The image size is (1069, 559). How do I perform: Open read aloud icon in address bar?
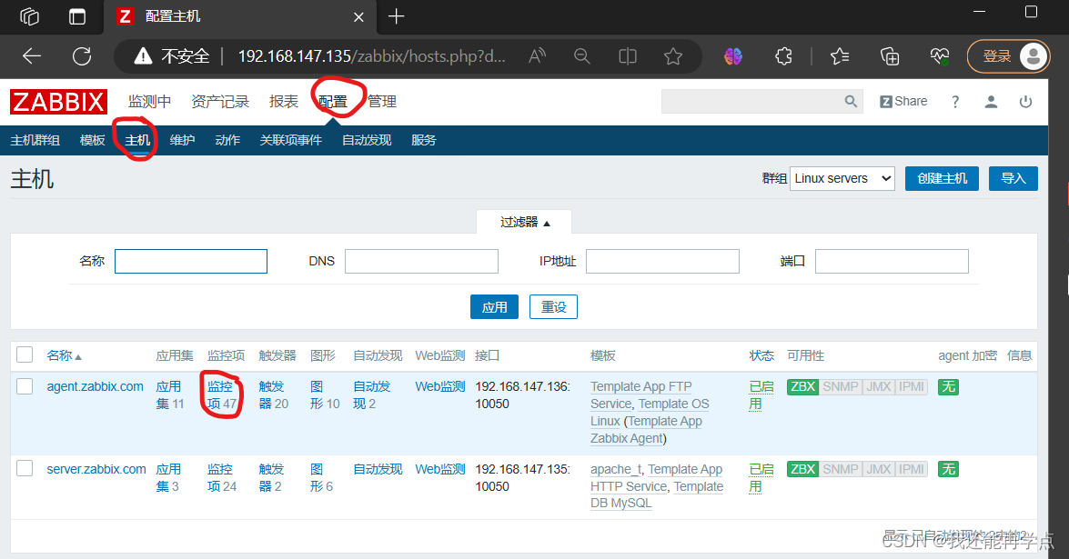pos(537,56)
